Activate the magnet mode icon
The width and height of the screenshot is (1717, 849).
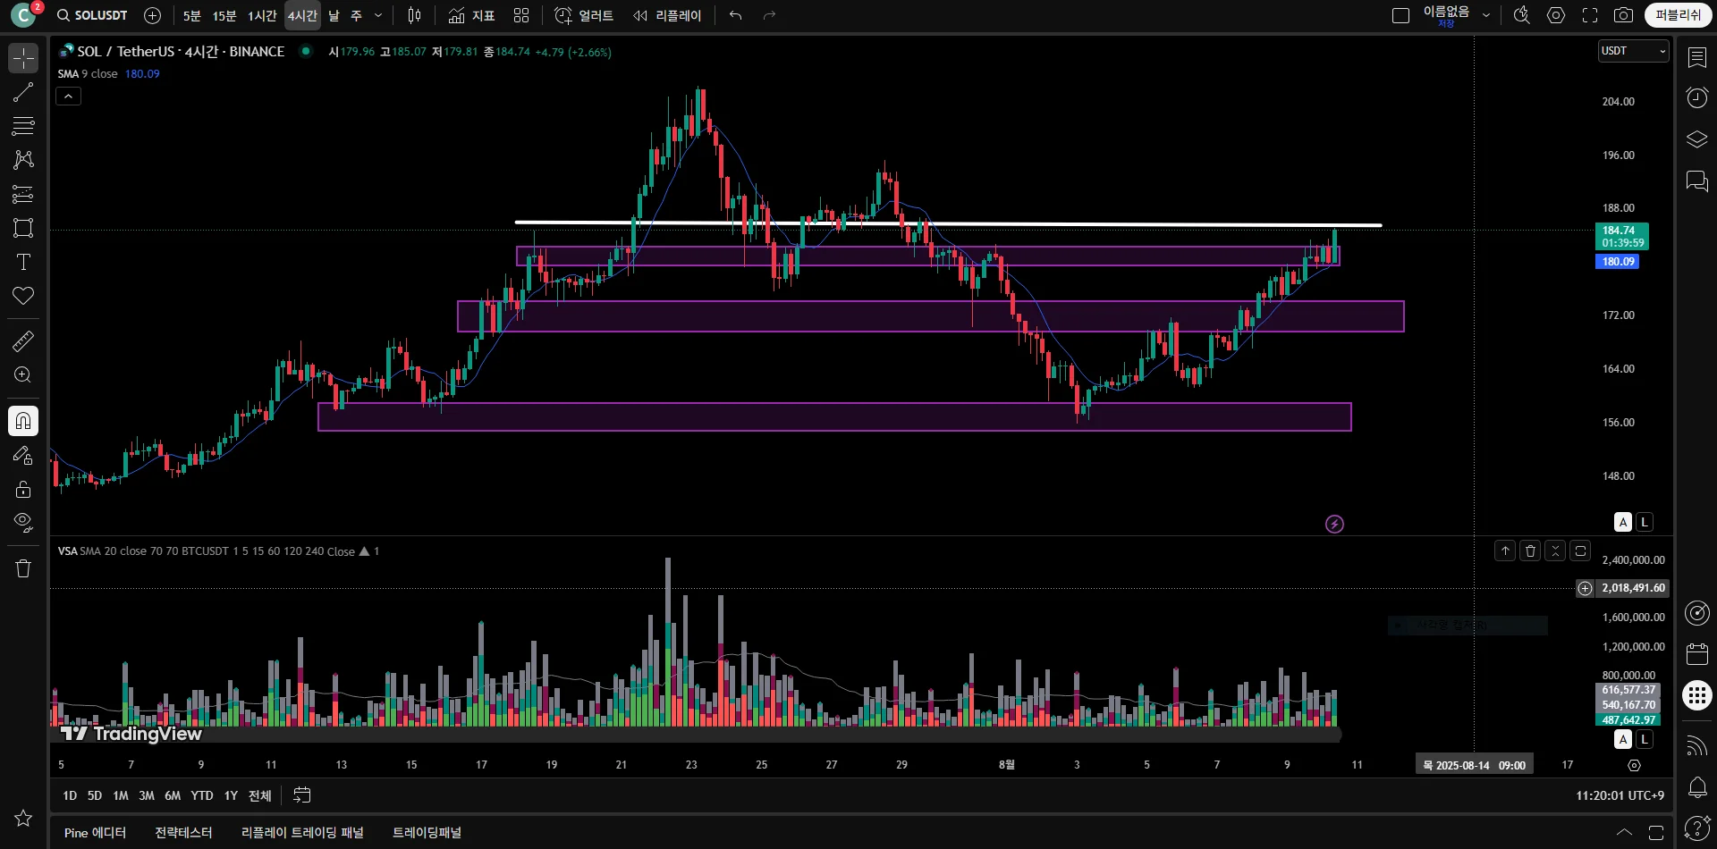click(23, 421)
